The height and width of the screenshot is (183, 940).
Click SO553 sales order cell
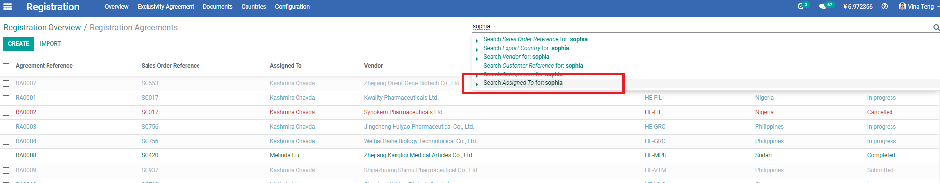point(150,83)
